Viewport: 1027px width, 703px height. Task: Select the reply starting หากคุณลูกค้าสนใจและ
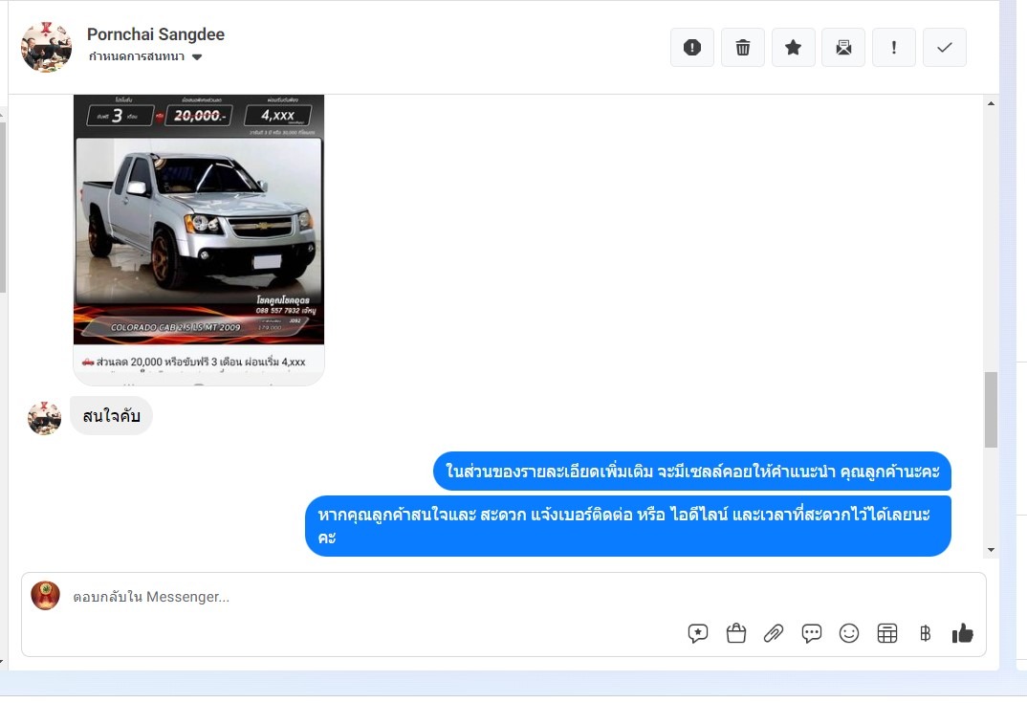point(628,526)
